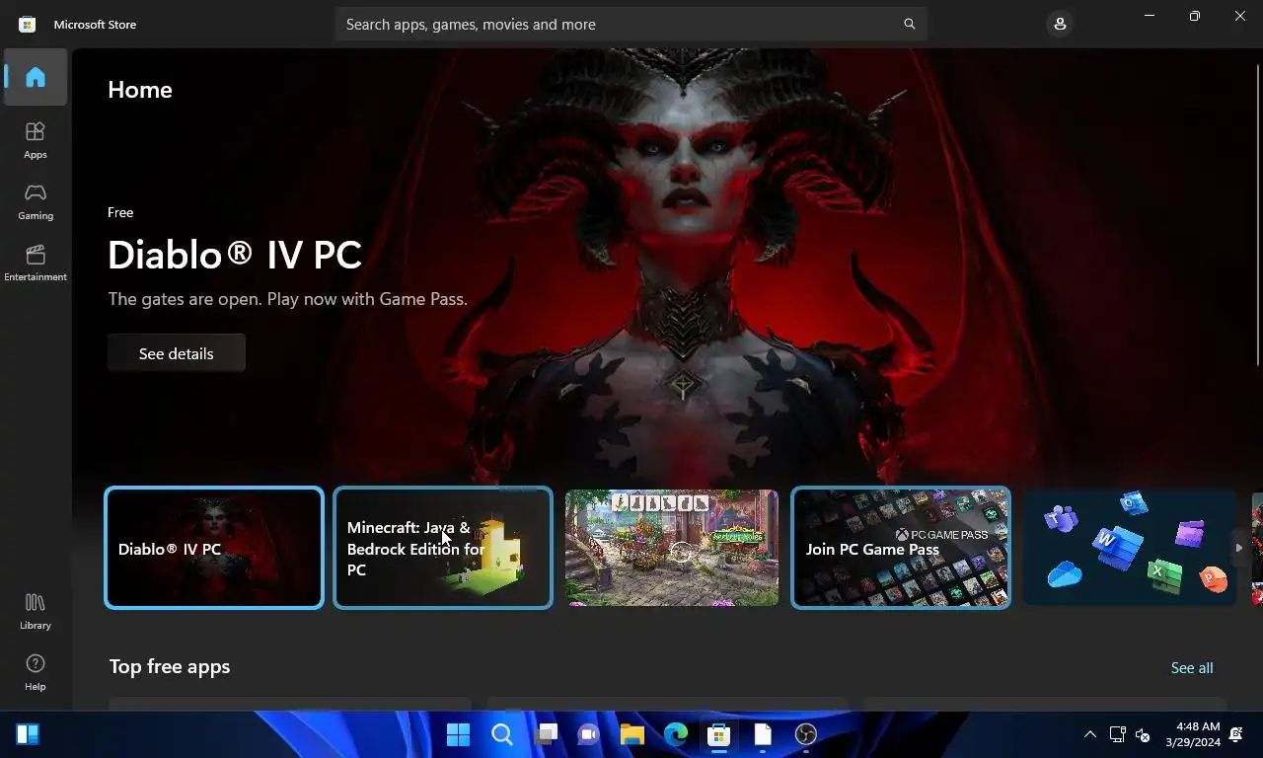Open the See all link for top free apps
Screen dimensions: 1263x758
(x=1192, y=668)
